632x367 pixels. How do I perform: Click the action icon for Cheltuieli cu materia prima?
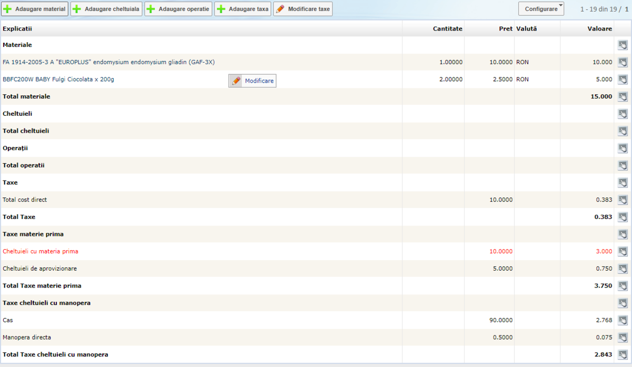(x=623, y=251)
